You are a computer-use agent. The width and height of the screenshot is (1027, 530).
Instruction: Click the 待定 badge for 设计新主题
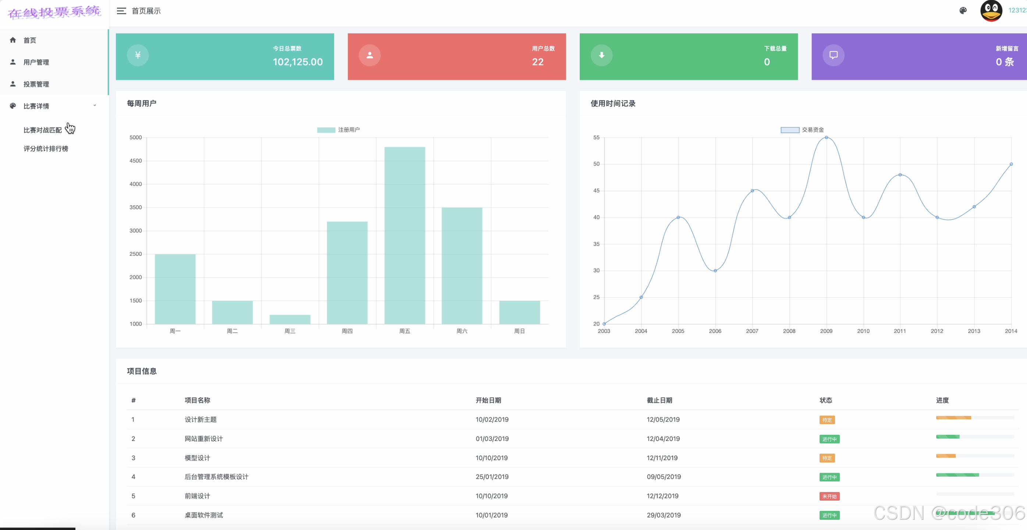coord(827,420)
